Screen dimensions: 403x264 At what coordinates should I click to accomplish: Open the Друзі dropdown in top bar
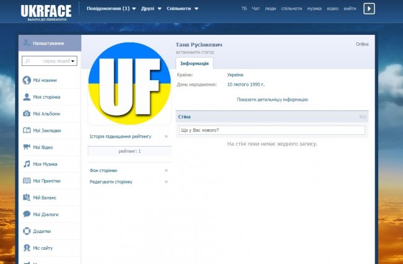(151, 9)
